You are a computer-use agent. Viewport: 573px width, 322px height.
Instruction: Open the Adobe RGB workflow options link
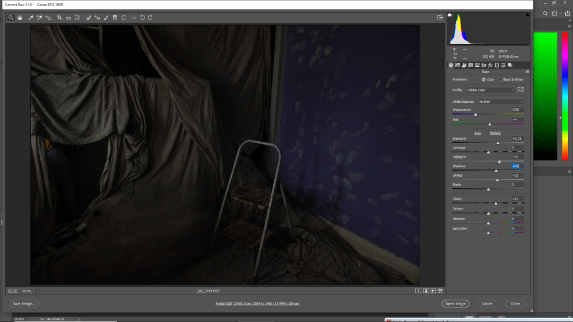tap(257, 304)
